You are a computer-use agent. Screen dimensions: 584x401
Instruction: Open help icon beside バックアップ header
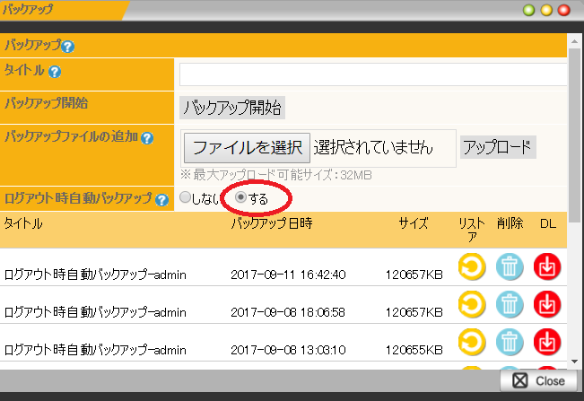click(x=68, y=47)
